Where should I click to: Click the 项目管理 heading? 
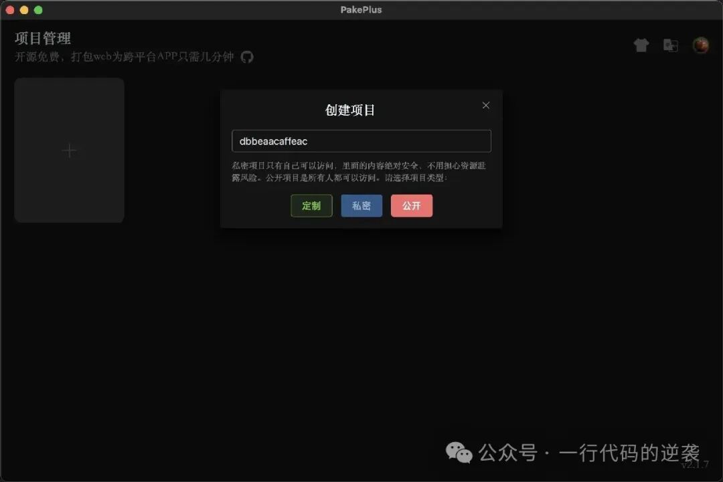click(42, 38)
